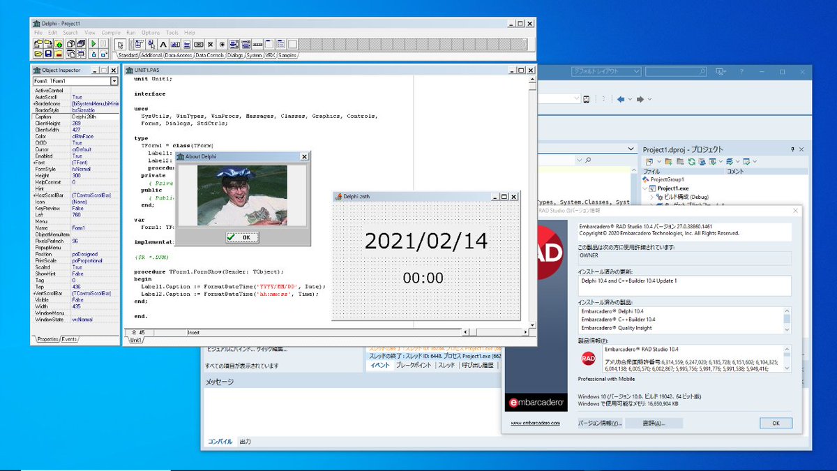Select the BorderStyle property row

pyautogui.click(x=75, y=110)
